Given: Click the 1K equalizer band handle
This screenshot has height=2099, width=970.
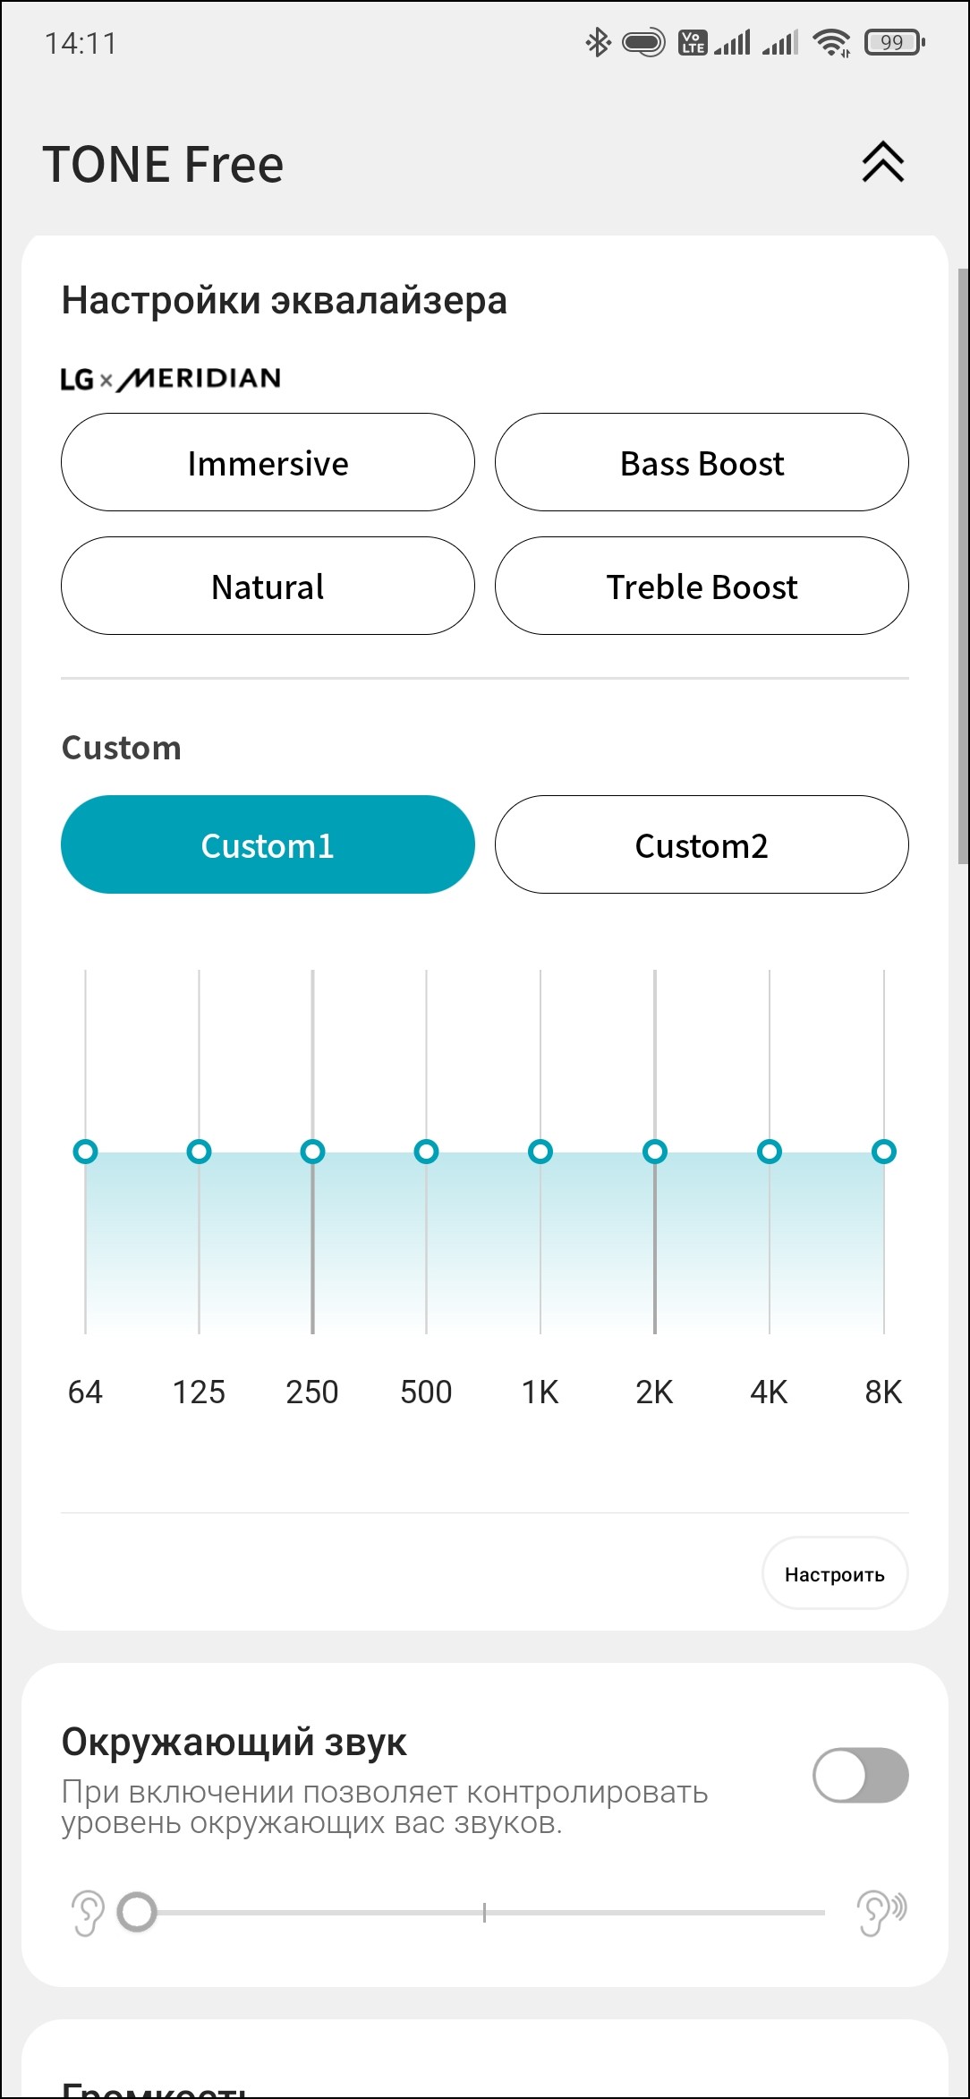Looking at the screenshot, I should 540,1152.
